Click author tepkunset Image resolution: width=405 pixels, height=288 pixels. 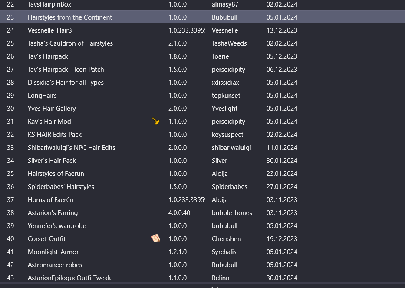coord(226,96)
